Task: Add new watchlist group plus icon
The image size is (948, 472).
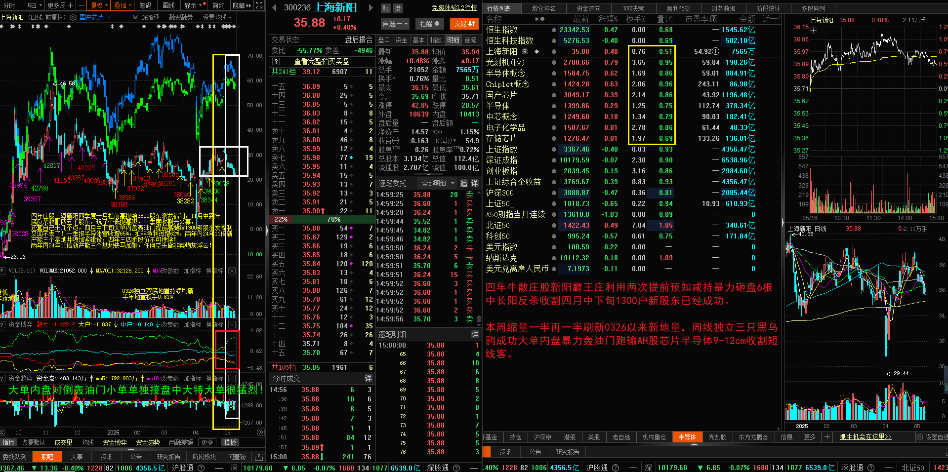Action: click(x=827, y=437)
